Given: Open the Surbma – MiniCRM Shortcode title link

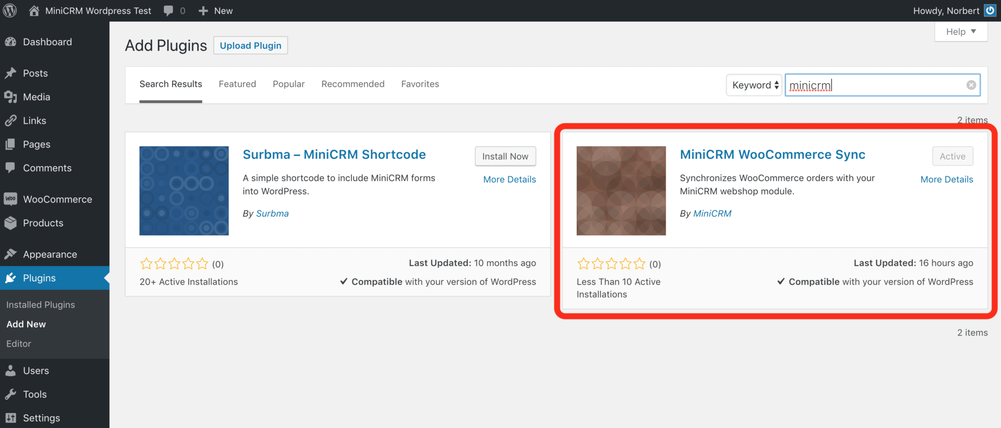Looking at the screenshot, I should pyautogui.click(x=334, y=155).
